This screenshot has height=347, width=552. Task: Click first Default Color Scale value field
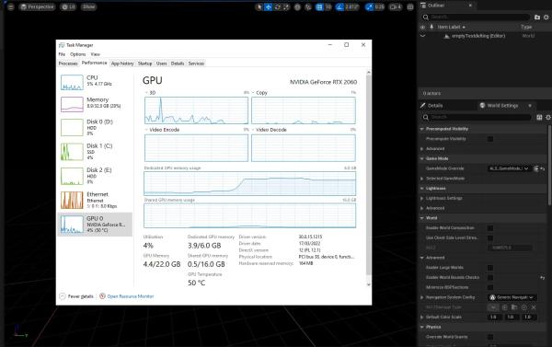click(x=495, y=317)
